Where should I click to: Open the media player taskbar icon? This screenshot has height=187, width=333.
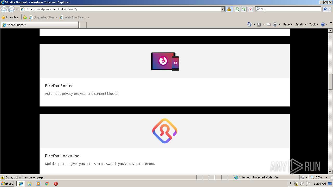(38, 184)
